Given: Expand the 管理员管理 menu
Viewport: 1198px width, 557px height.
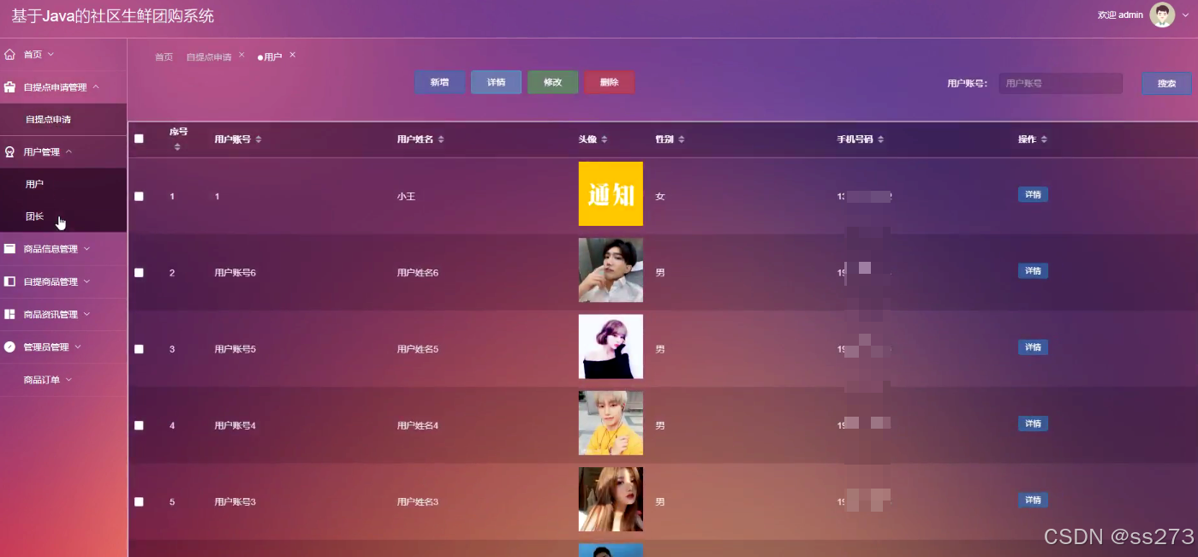Looking at the screenshot, I should [x=78, y=347].
